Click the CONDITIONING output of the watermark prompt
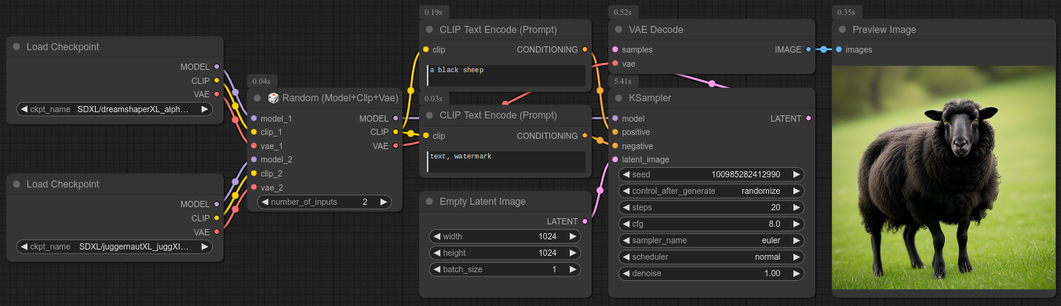Image resolution: width=1061 pixels, height=306 pixels. click(x=585, y=136)
